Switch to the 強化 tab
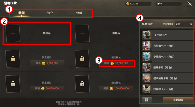Image resolution: width=195 pixels, height=107 pixels. click(x=50, y=13)
